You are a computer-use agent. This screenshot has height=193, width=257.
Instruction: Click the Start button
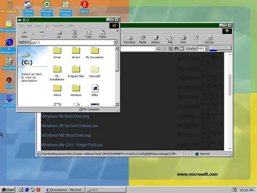pos(8,190)
